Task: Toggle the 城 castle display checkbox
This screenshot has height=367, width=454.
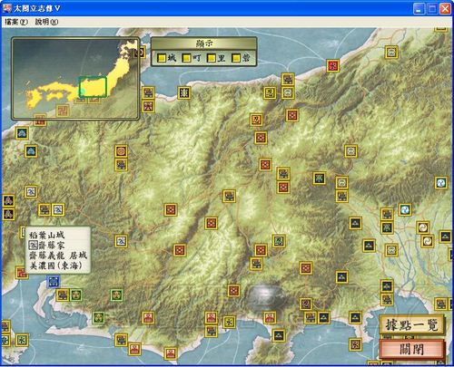Action: [x=162, y=58]
